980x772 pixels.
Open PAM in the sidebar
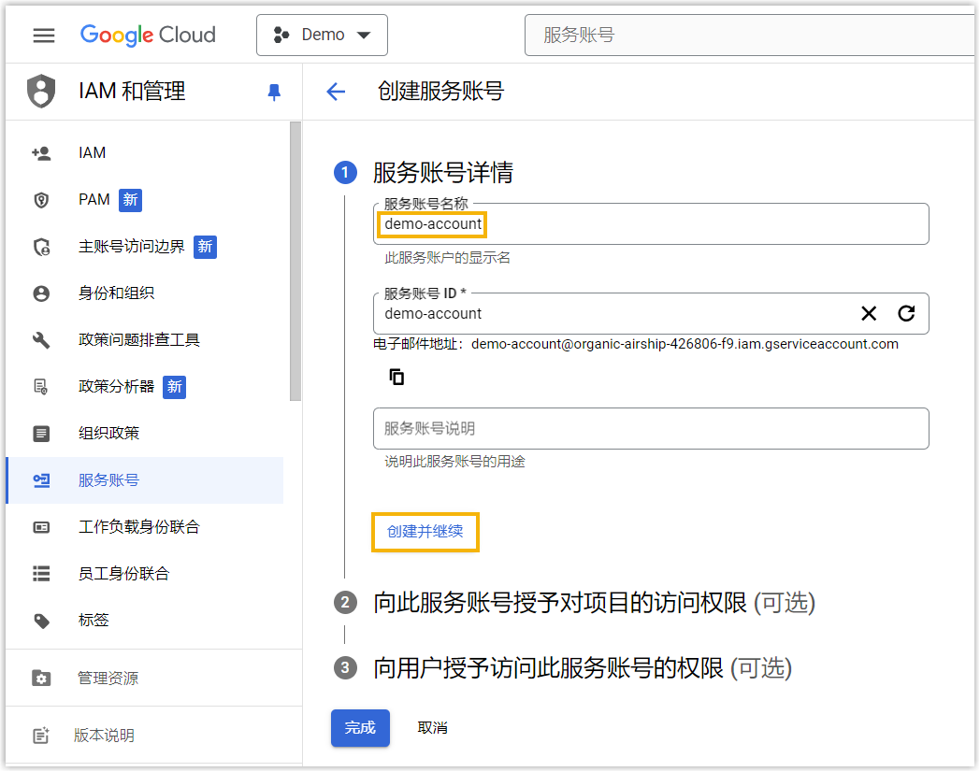coord(94,199)
